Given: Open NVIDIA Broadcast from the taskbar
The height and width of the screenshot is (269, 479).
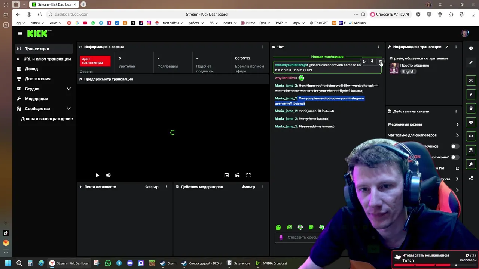Looking at the screenshot, I should [271, 263].
